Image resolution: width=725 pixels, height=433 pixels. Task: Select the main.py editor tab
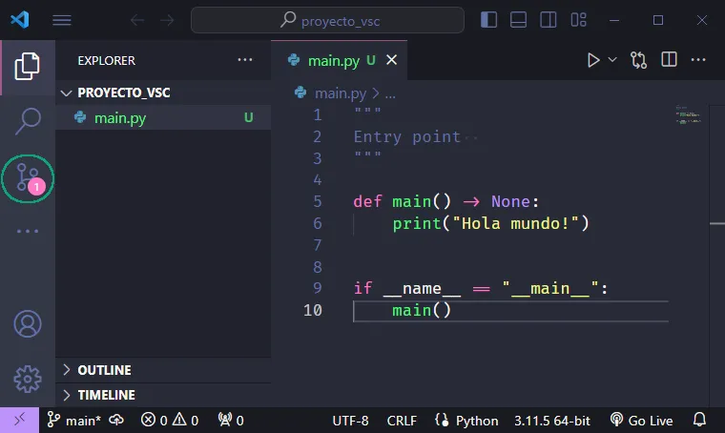click(x=333, y=60)
